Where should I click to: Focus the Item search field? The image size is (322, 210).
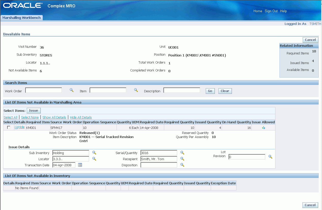108,90
